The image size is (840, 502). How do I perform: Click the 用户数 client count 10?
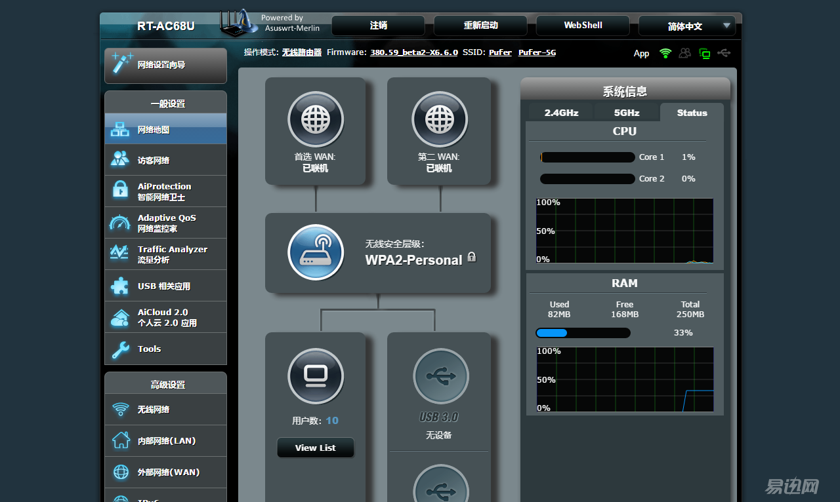pos(332,421)
